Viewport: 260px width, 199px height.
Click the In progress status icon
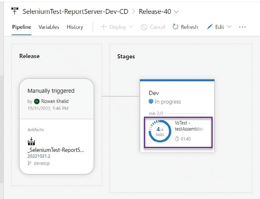point(151,102)
